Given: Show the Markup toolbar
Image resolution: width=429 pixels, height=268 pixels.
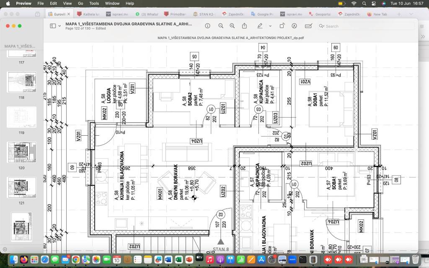Looking at the screenshot, I should point(294,26).
